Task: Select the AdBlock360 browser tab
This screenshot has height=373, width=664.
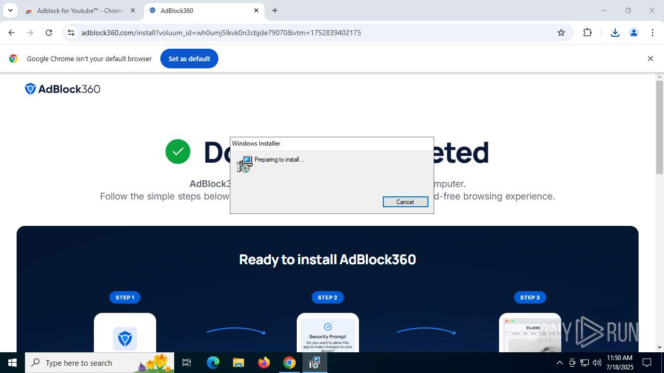Action: pos(203,10)
